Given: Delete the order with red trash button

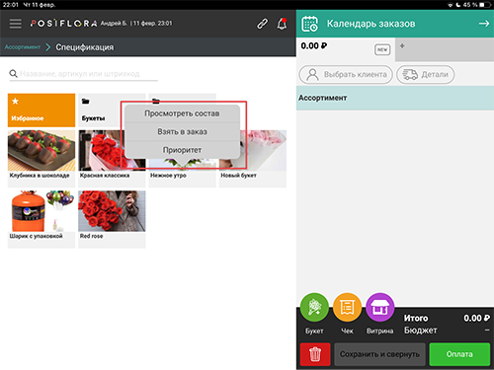Looking at the screenshot, I should (x=315, y=354).
